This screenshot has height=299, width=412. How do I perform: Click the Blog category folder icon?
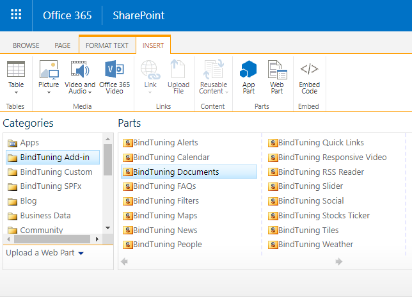12,202
